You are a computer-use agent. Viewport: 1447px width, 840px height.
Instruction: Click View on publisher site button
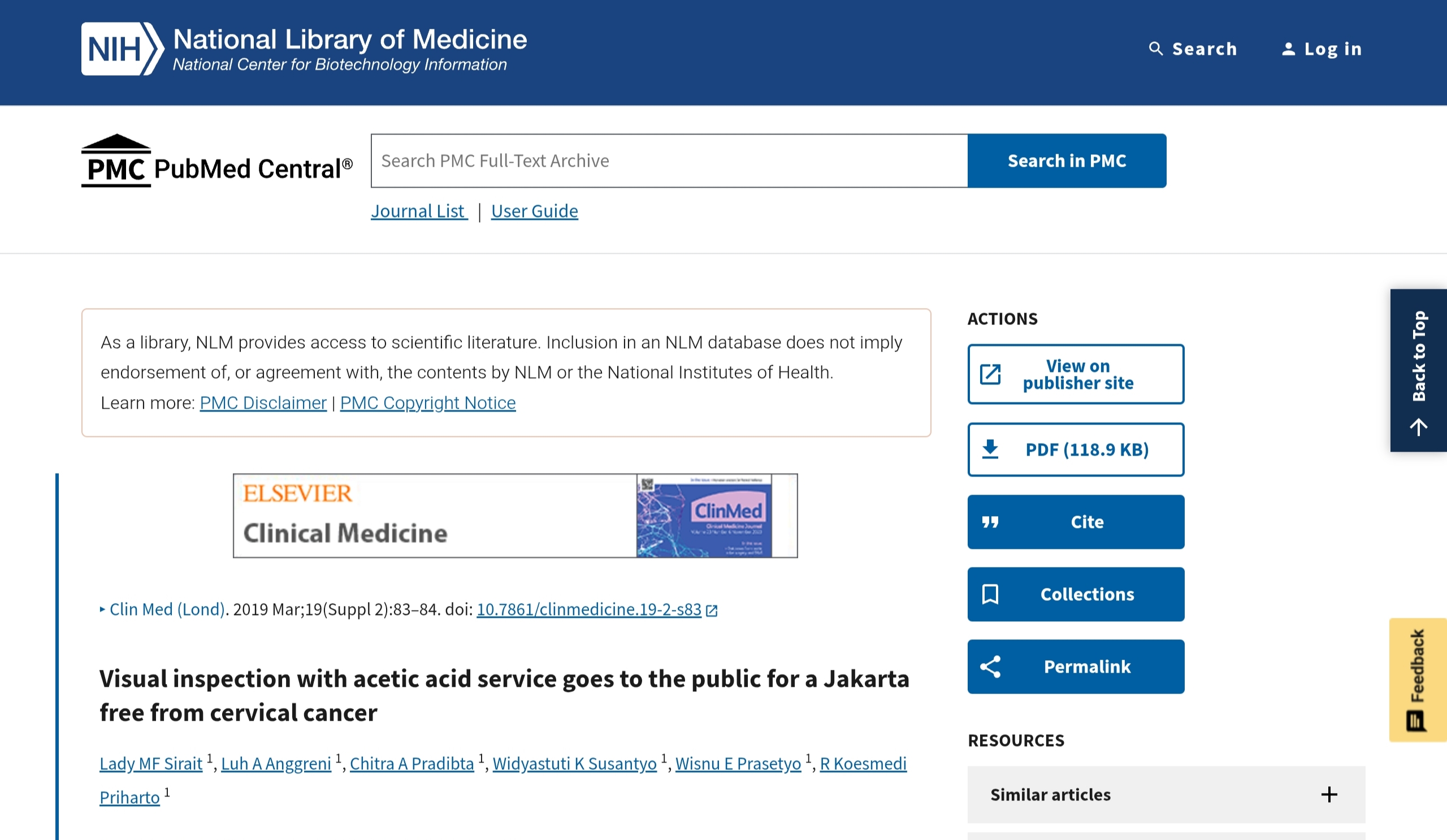pyautogui.click(x=1075, y=374)
